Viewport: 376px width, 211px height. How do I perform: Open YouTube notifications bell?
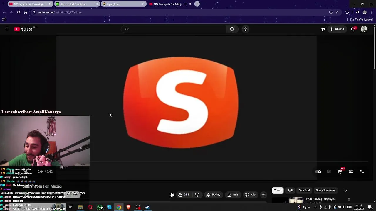(x=353, y=29)
